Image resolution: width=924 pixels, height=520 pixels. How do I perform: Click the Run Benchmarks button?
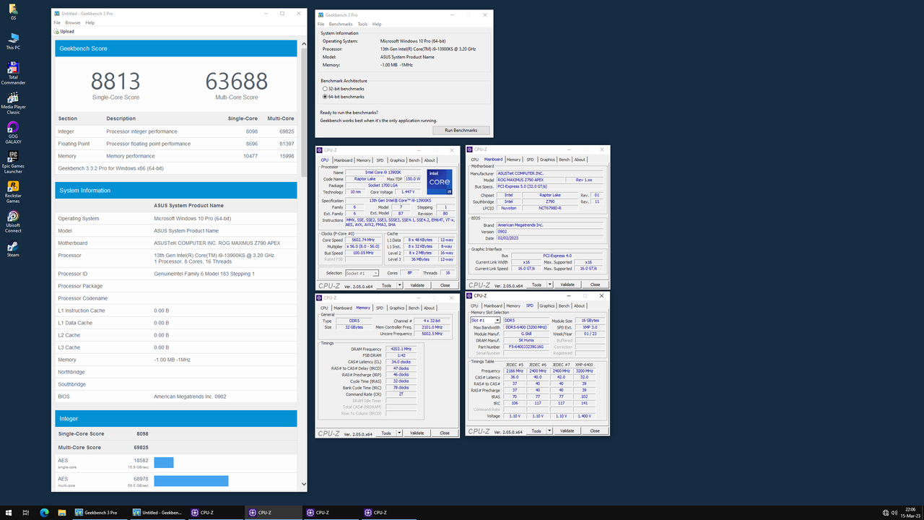tap(461, 130)
